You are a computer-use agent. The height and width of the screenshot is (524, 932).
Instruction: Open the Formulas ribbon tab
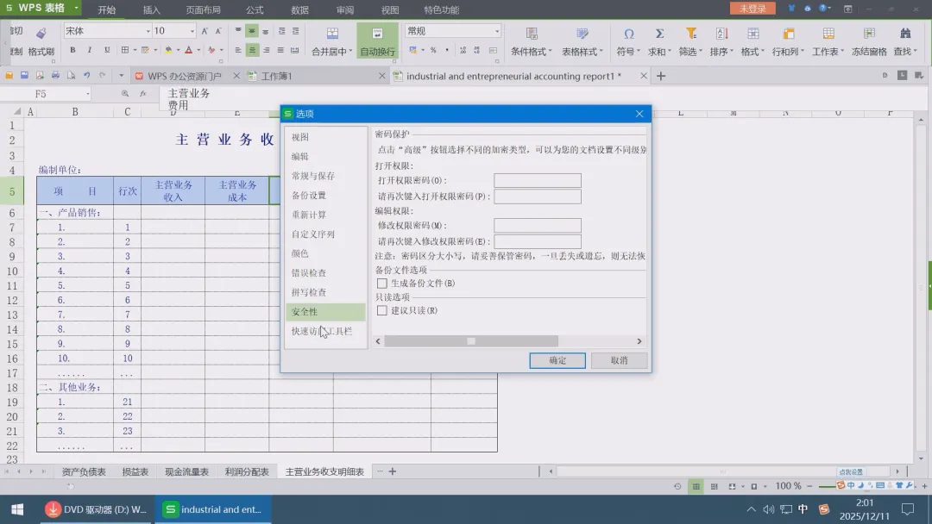pos(255,10)
